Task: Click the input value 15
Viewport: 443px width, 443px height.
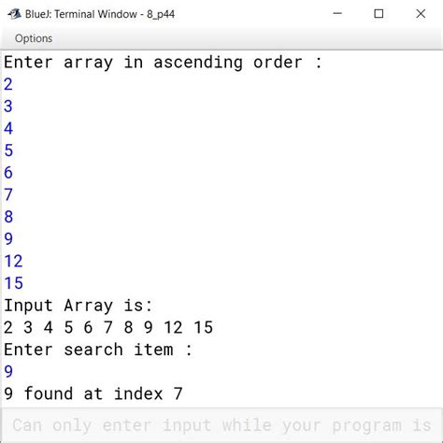Action: [13, 283]
